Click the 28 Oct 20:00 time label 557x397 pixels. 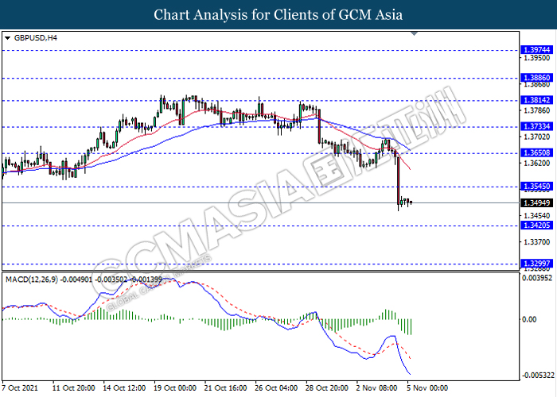[327, 387]
